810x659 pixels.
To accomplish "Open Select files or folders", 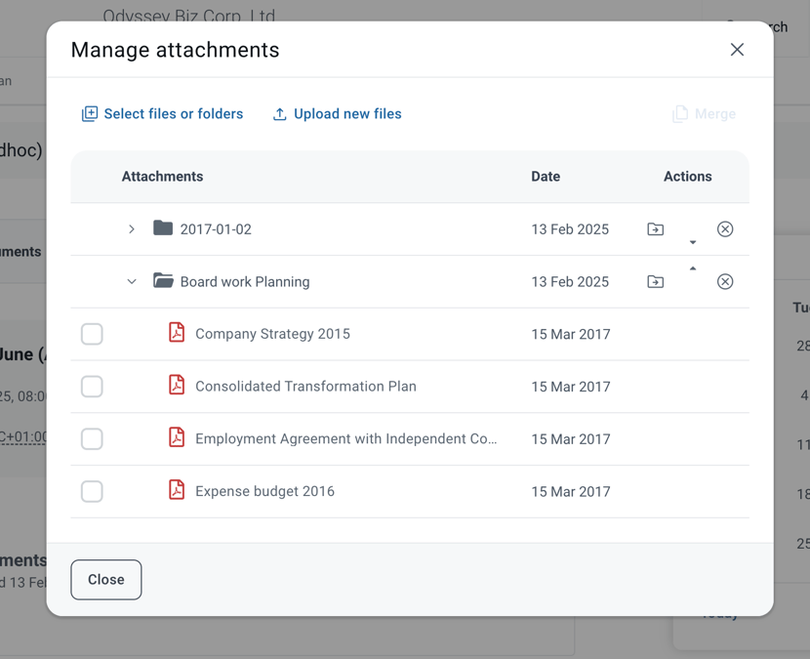I will 162,113.
